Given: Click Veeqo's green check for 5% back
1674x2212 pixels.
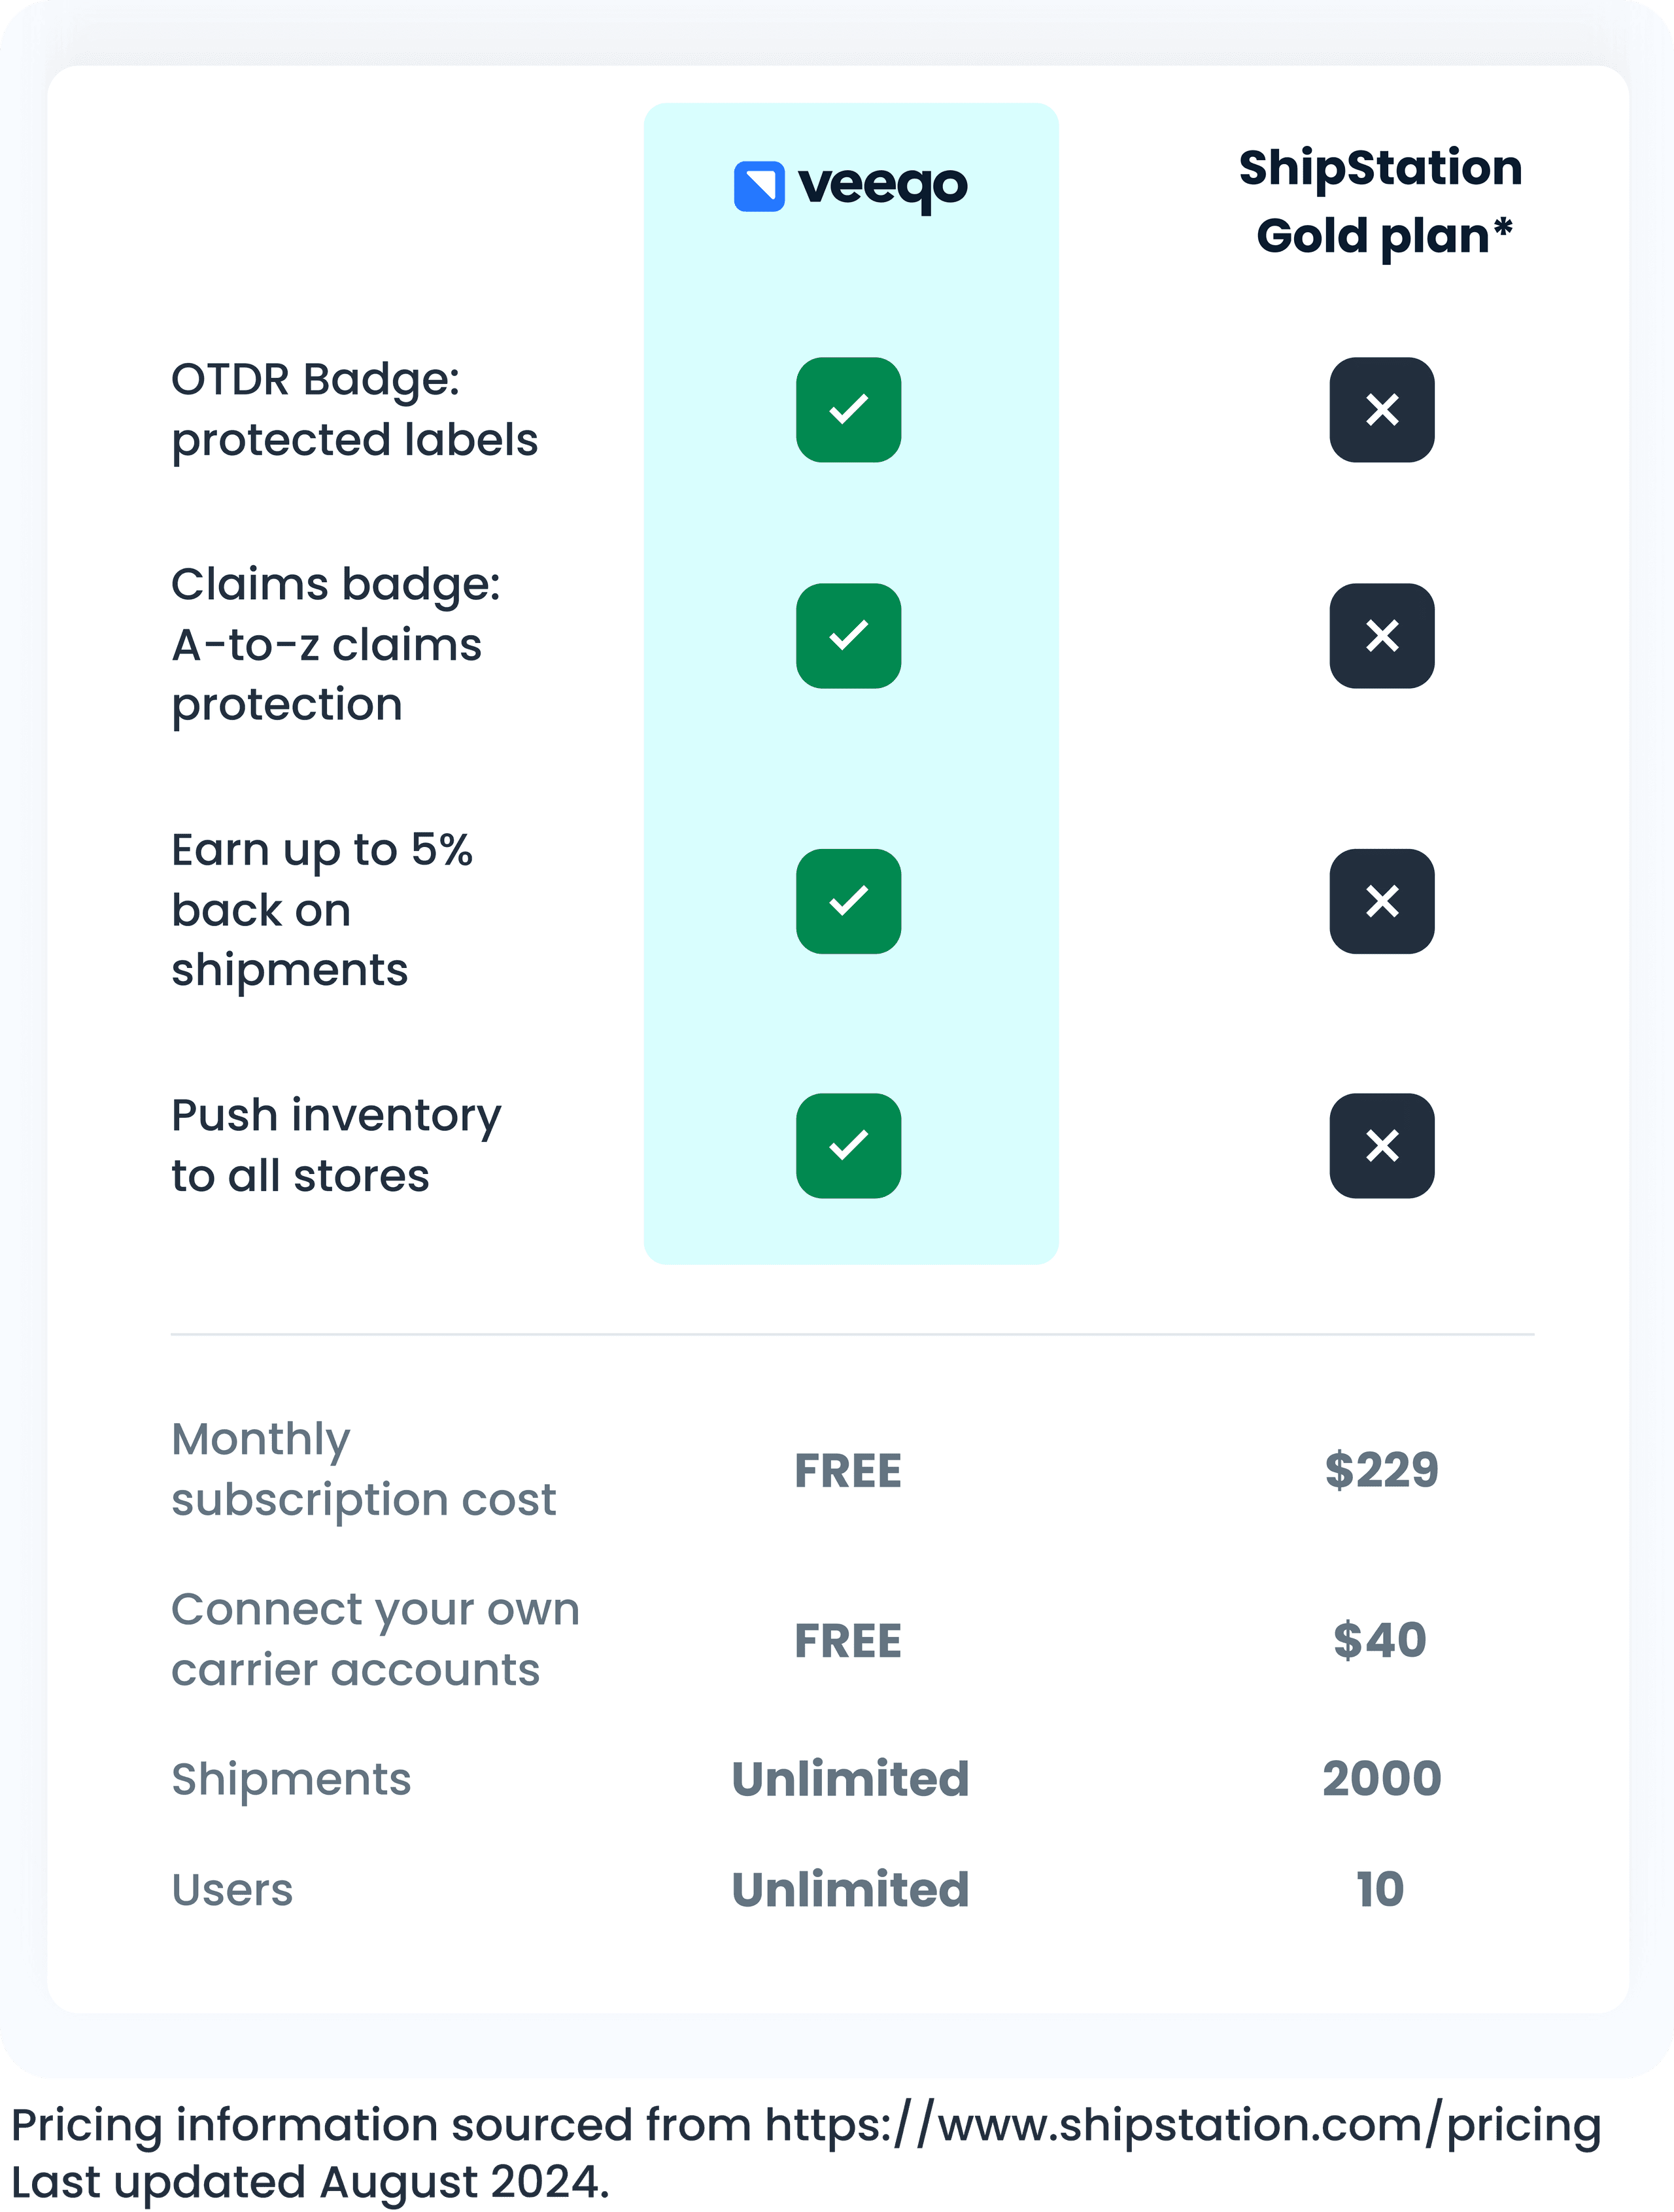Looking at the screenshot, I should [848, 901].
